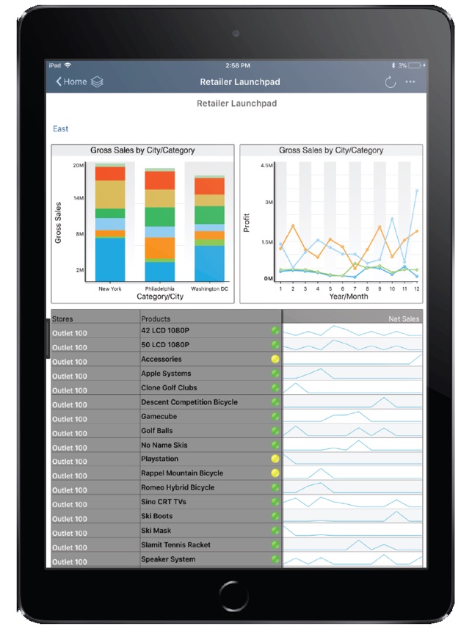Screen dimensions: 472x629
Task: Go back with Home label
Action: (x=75, y=81)
